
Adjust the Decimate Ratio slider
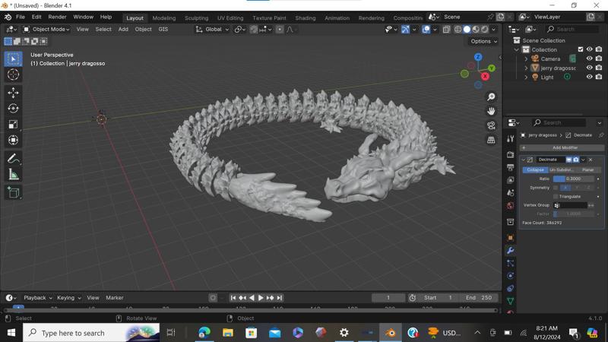(x=574, y=179)
